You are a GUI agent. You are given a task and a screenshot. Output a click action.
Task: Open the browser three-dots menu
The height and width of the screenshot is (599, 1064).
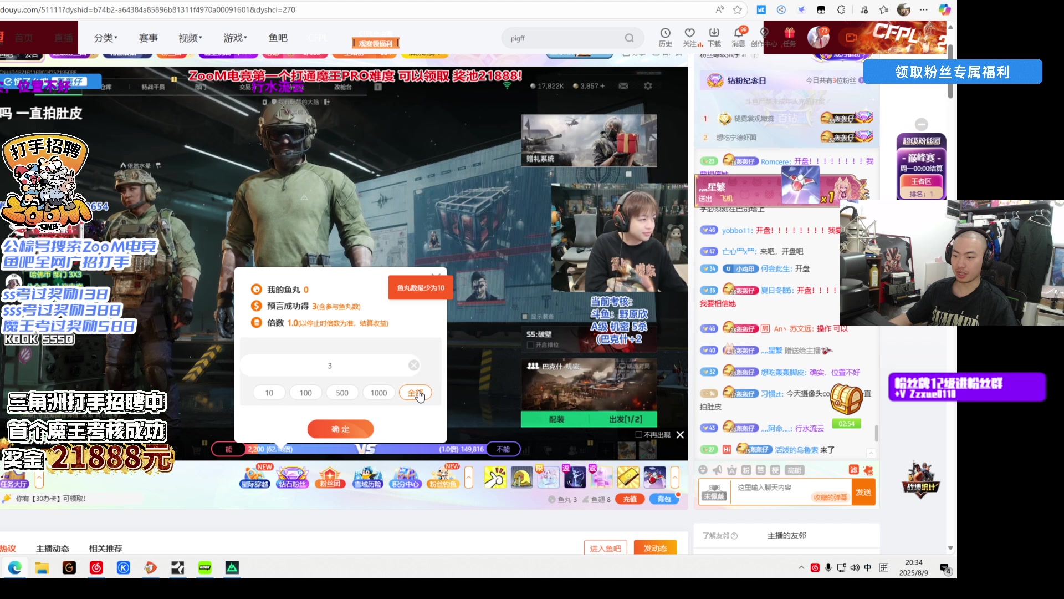click(x=923, y=9)
